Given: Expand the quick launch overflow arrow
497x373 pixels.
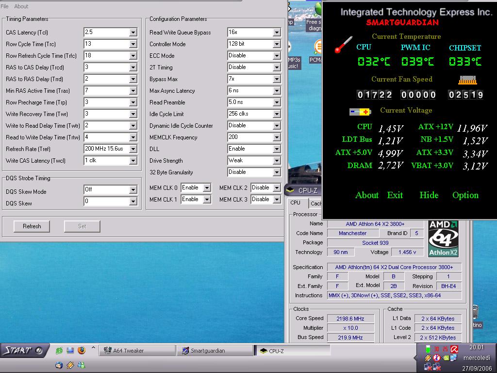Looking at the screenshot, I should [93, 348].
